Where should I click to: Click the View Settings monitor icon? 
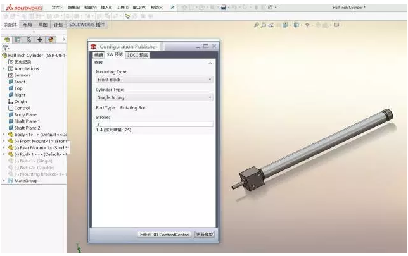[x=336, y=25]
